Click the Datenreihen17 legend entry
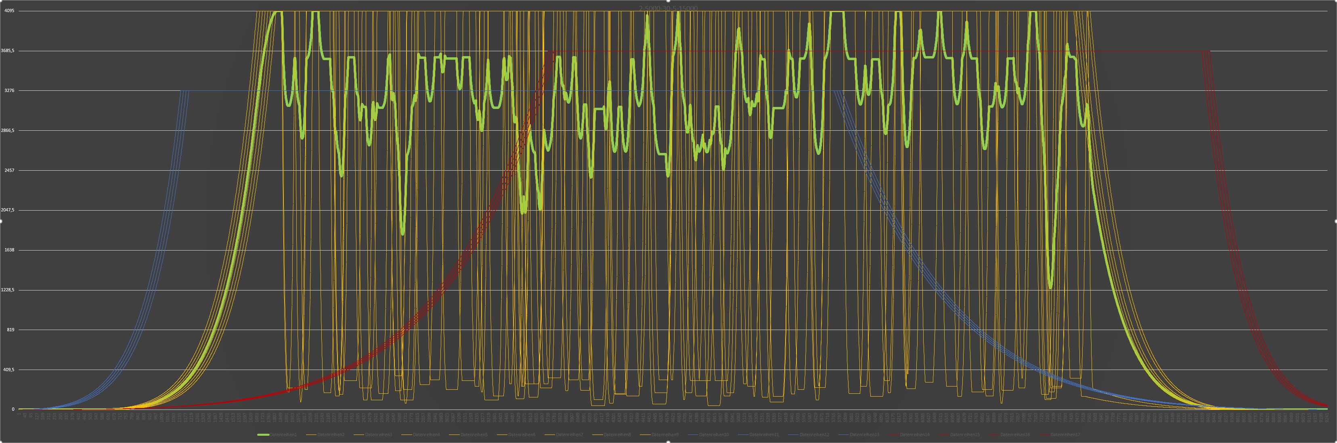Screen dimensions: 1337x443 [x=1066, y=434]
